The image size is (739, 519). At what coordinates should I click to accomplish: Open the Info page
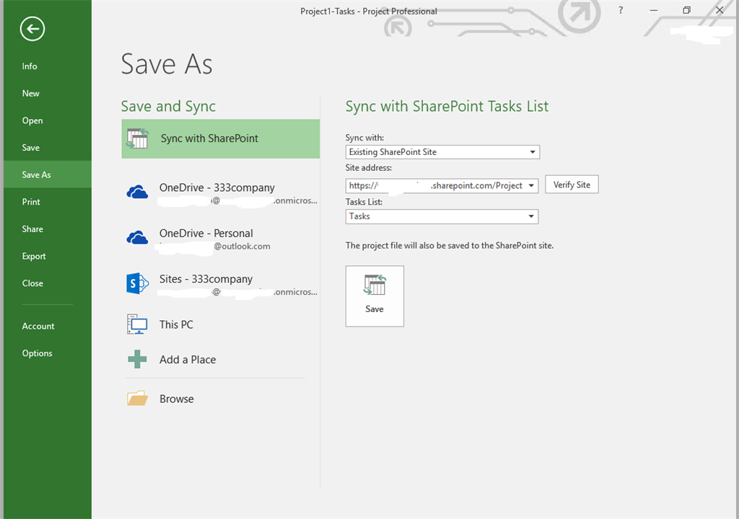click(x=29, y=66)
